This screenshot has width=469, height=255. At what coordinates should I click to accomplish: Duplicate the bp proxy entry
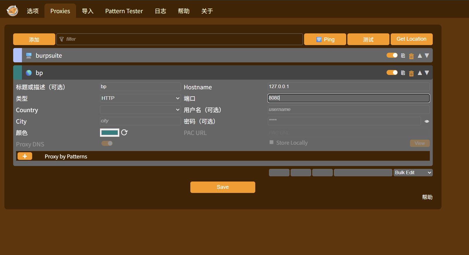pyautogui.click(x=403, y=73)
